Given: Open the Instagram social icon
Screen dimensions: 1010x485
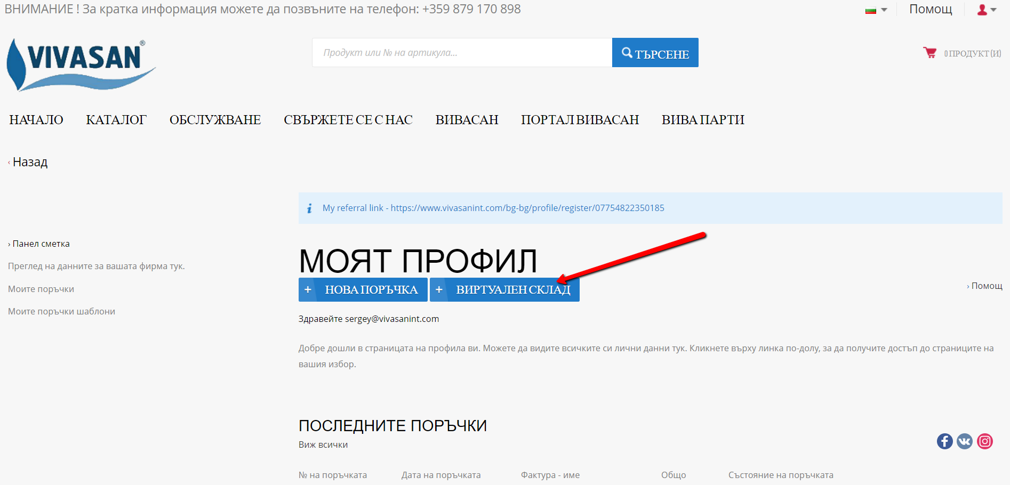Looking at the screenshot, I should (x=984, y=441).
